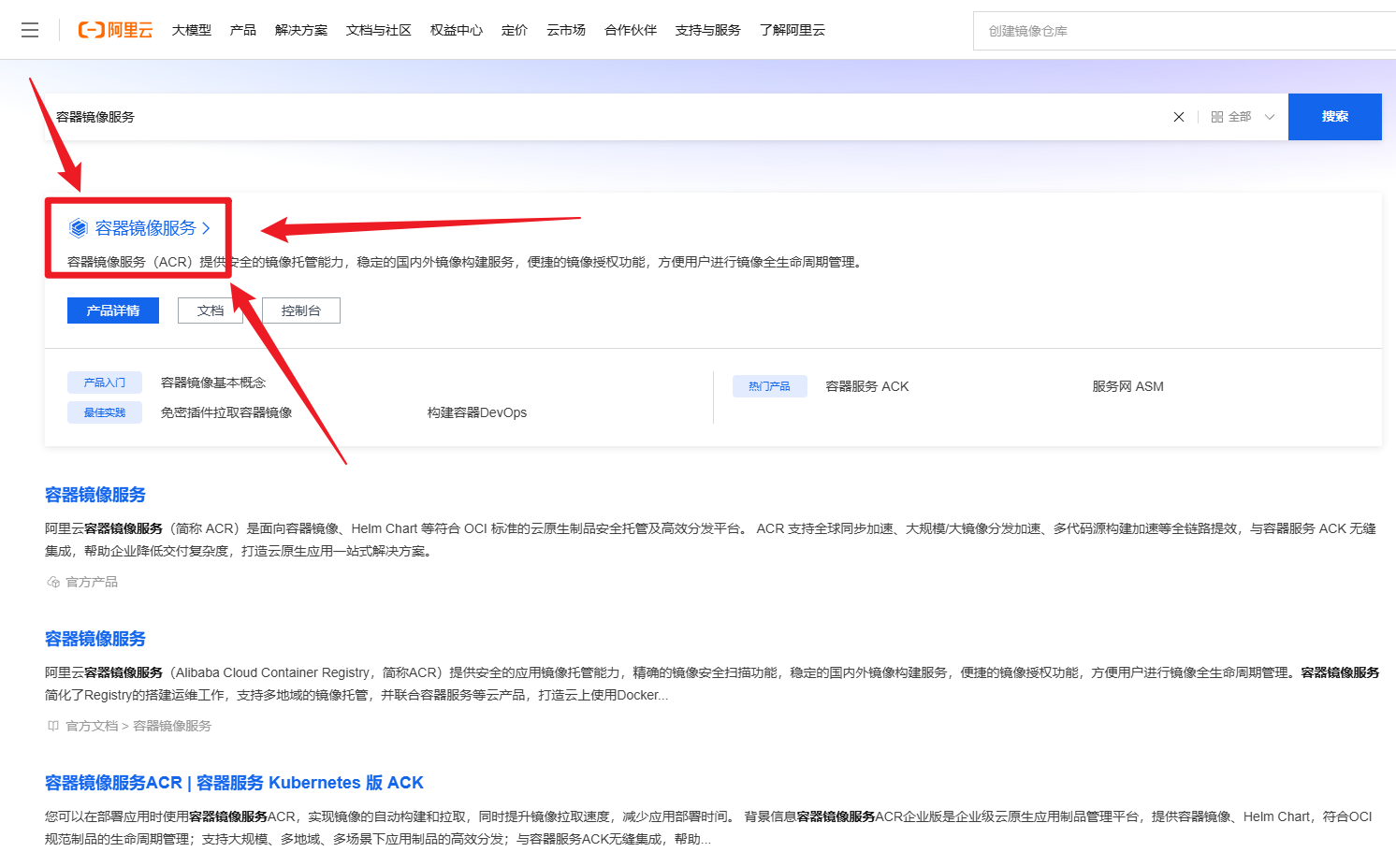Open 免密插件拉取容器镜像 link
This screenshot has height=852, width=1396.
[226, 412]
